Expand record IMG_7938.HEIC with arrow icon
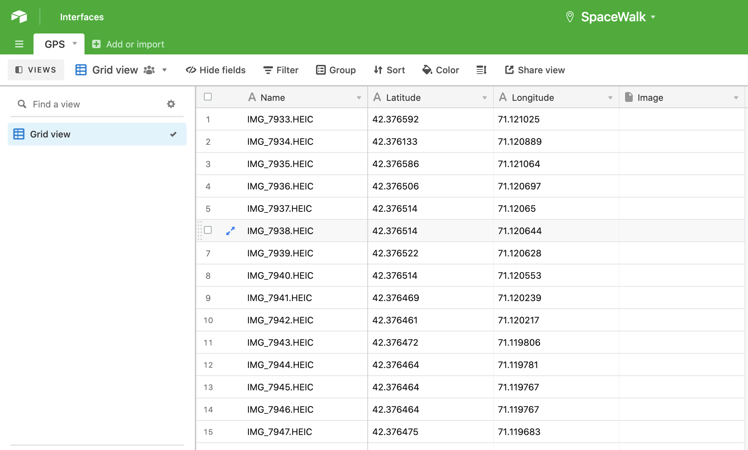The image size is (748, 450). click(x=230, y=231)
